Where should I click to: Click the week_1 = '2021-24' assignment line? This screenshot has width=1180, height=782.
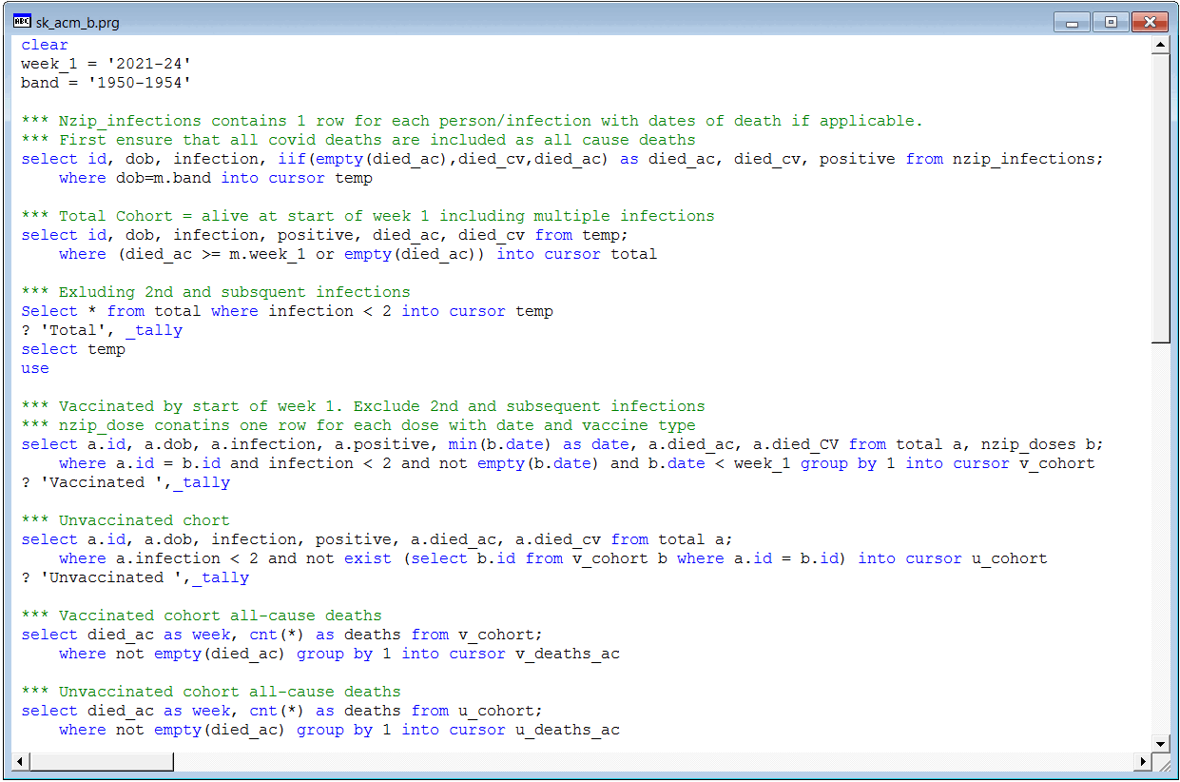pyautogui.click(x=106, y=64)
